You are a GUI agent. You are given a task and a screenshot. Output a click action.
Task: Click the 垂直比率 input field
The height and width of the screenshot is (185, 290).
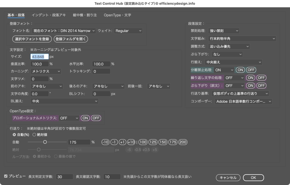pyautogui.click(x=40, y=64)
